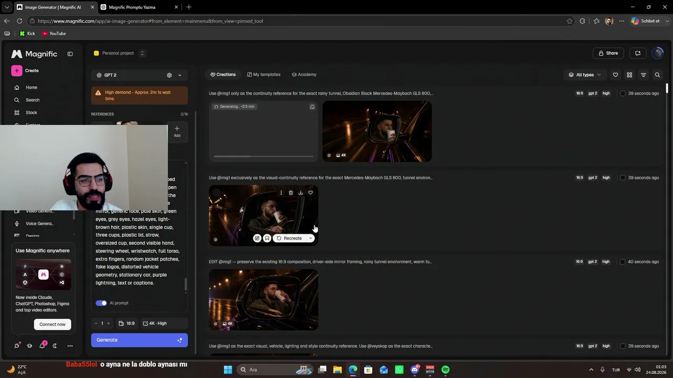Open the EDIT @img1 result thumbnail

[x=263, y=300]
